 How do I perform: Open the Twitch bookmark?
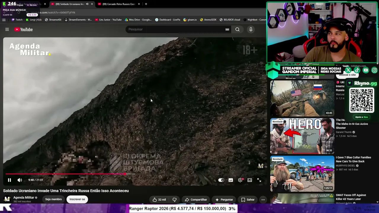(x=17, y=20)
